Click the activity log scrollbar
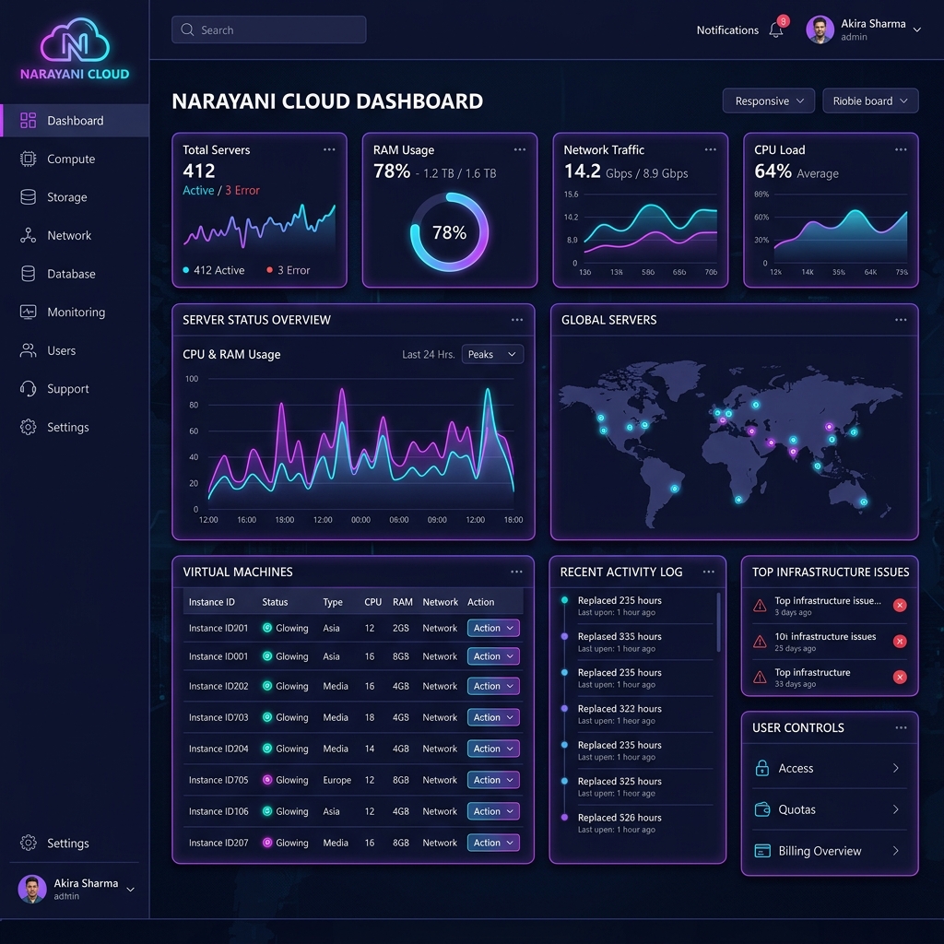This screenshot has height=944, width=944. click(718, 622)
